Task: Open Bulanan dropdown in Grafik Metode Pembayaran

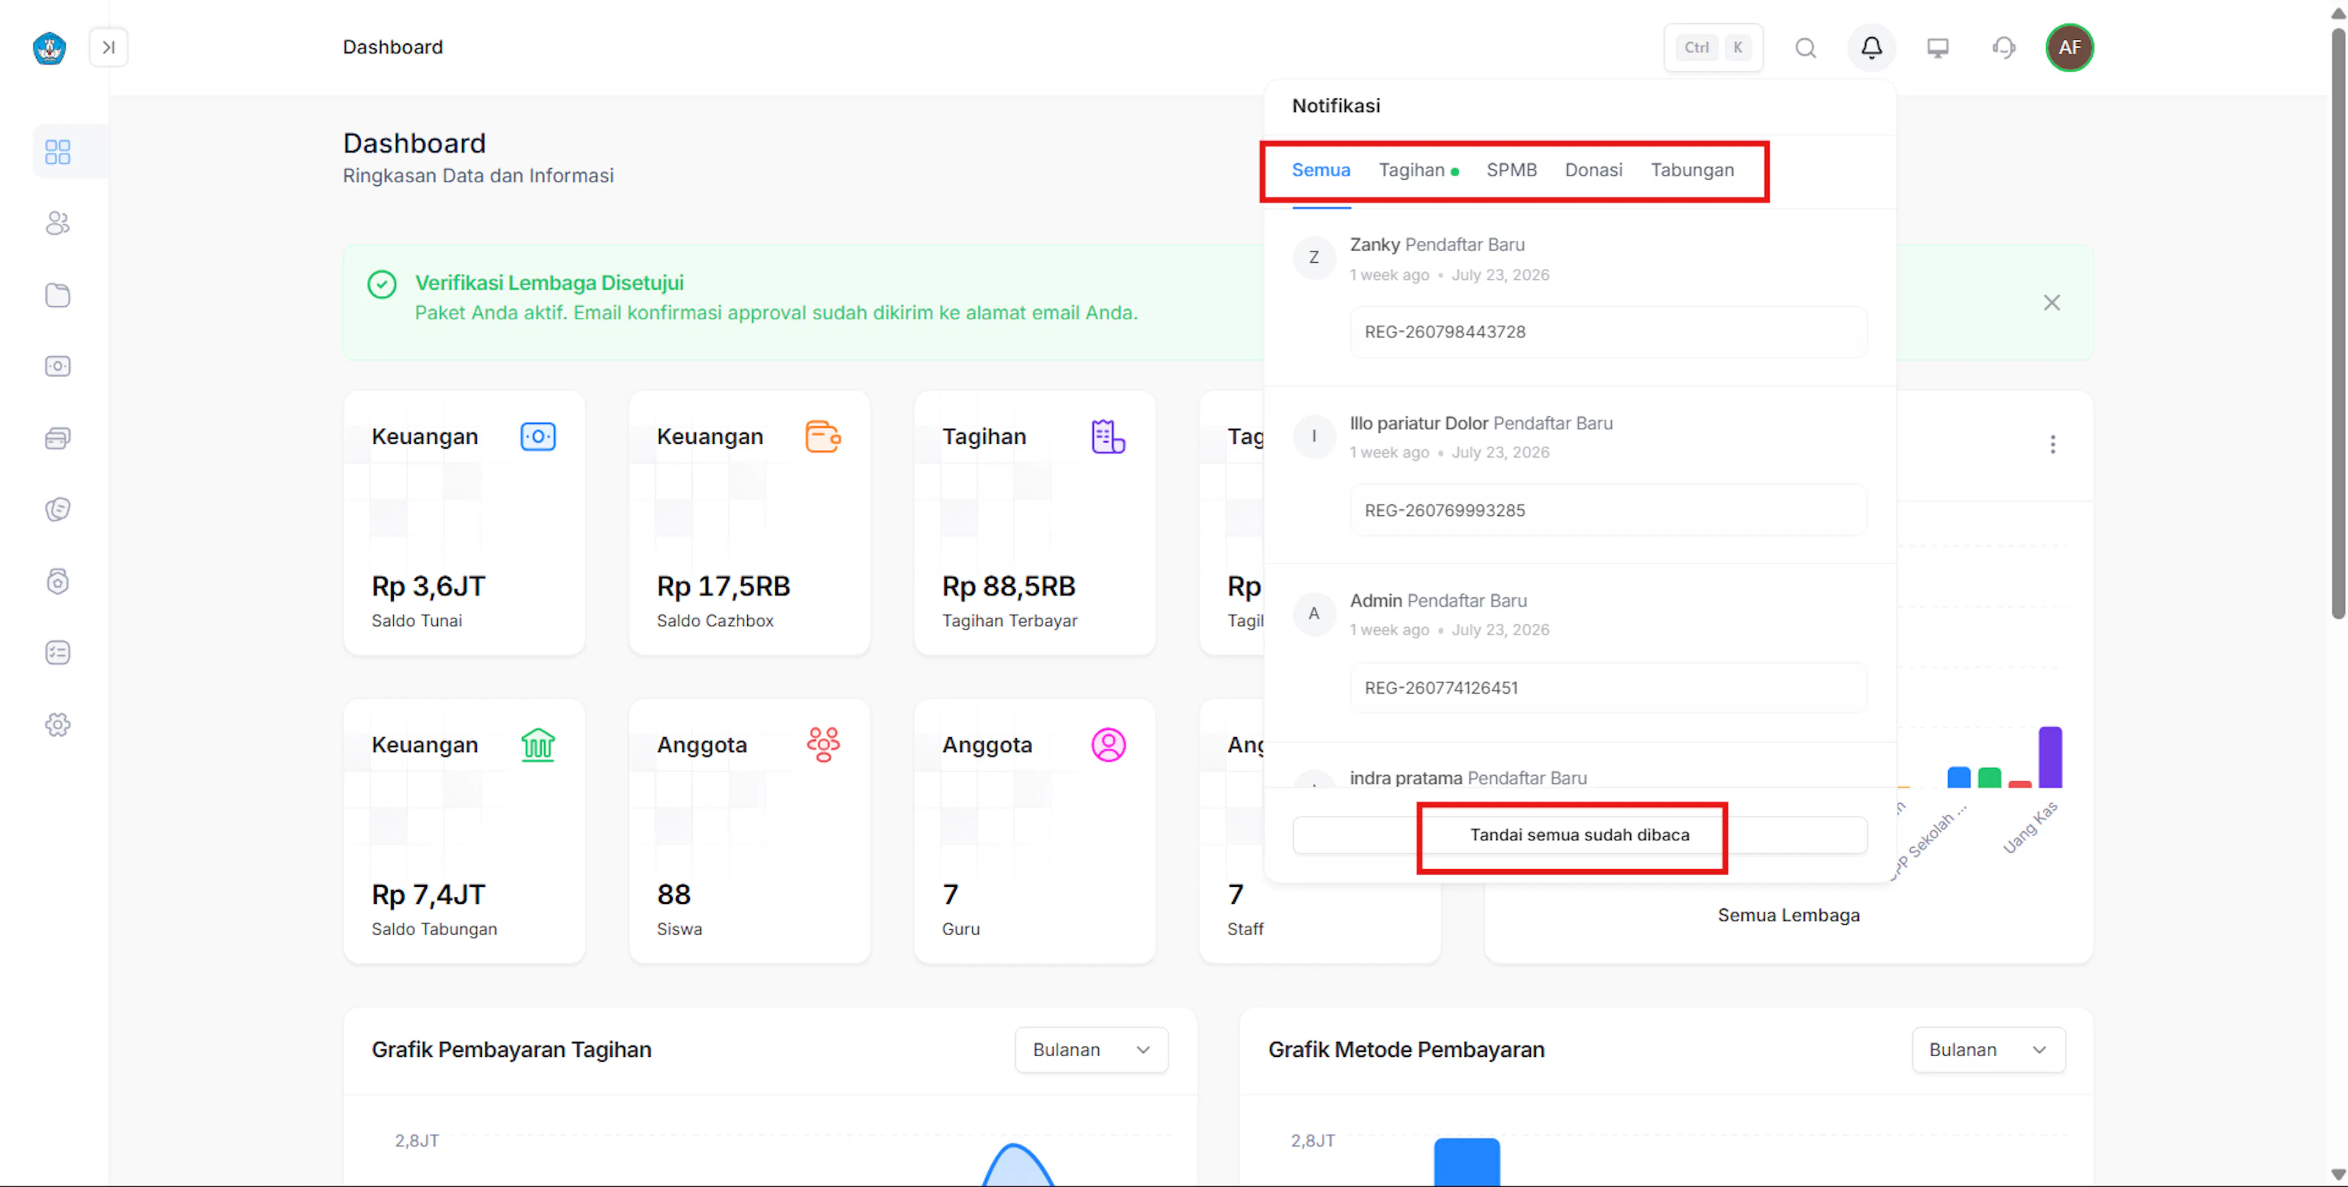Action: pyautogui.click(x=1988, y=1049)
